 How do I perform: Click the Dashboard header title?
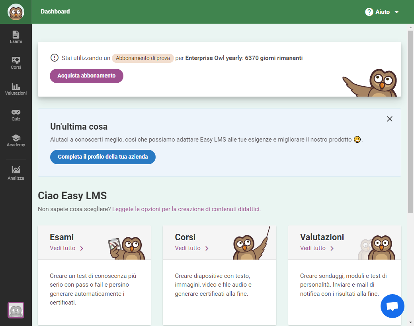(55, 12)
